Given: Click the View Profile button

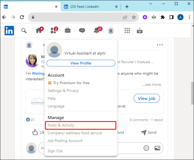Looking at the screenshot, I should [x=81, y=63].
